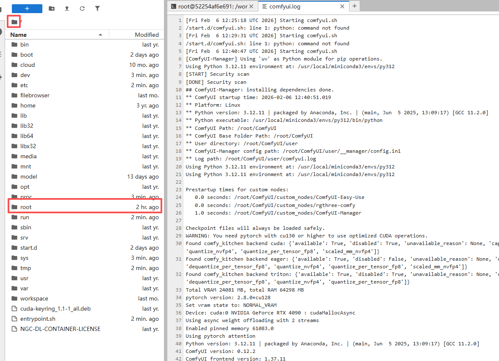Click log line 33 about total VRAM
This screenshot has width=499, height=361.
pyautogui.click(x=244, y=290)
